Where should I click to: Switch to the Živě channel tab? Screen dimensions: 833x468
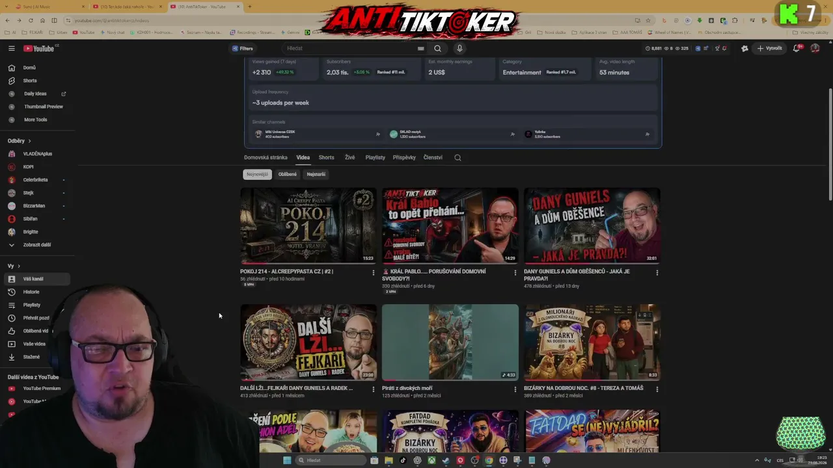tap(350, 157)
